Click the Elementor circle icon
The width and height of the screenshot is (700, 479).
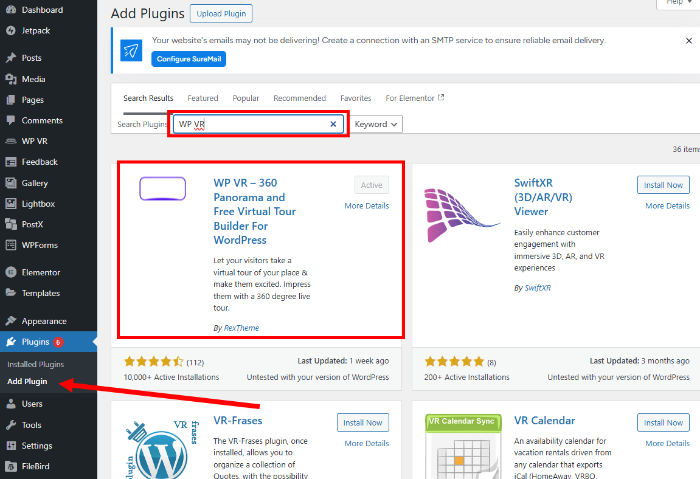(x=11, y=272)
